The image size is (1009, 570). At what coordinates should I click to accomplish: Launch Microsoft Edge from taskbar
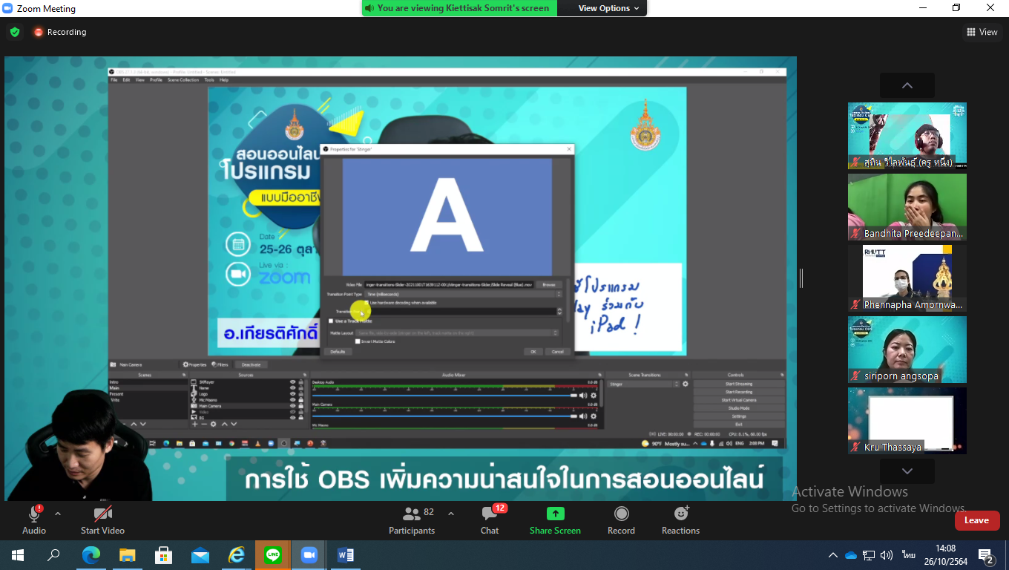point(91,555)
